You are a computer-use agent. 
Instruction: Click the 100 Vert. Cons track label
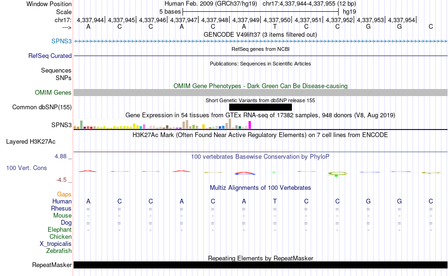(x=26, y=168)
